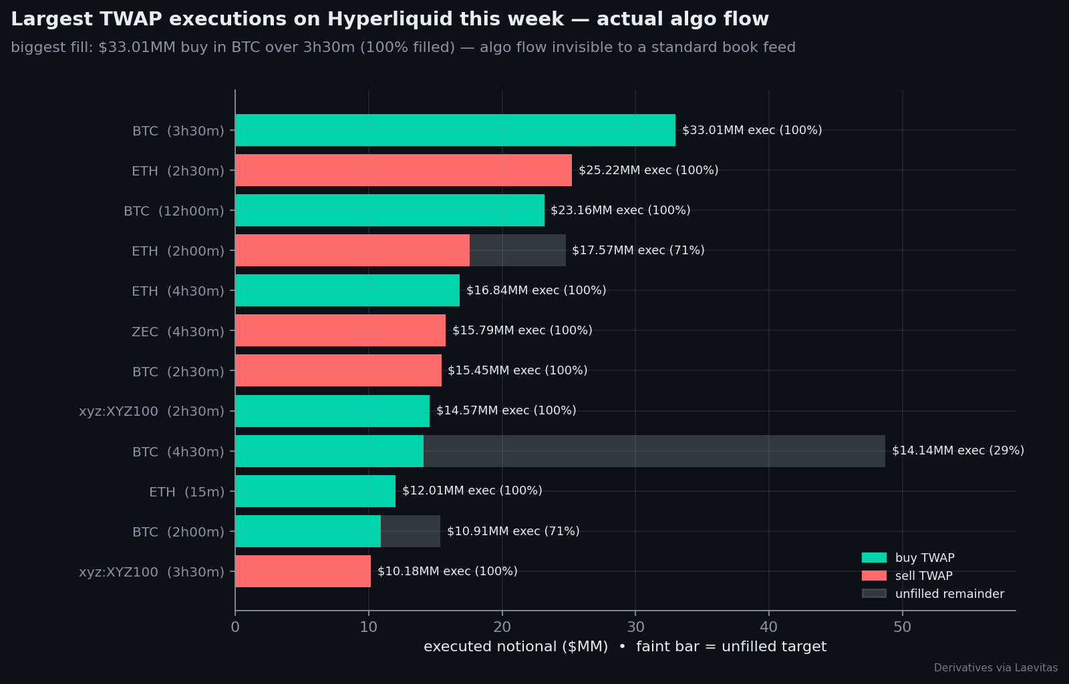The height and width of the screenshot is (684, 1069).
Task: Click the gray unfilled remainder of ETH 2h00m
Action: click(518, 250)
